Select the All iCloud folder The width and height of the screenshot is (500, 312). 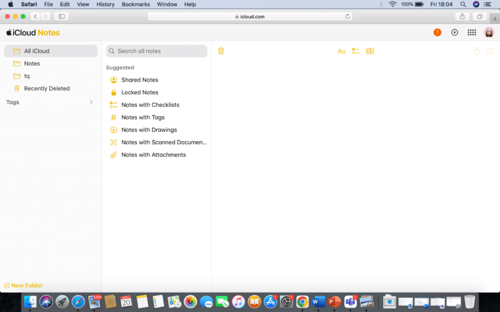51,51
